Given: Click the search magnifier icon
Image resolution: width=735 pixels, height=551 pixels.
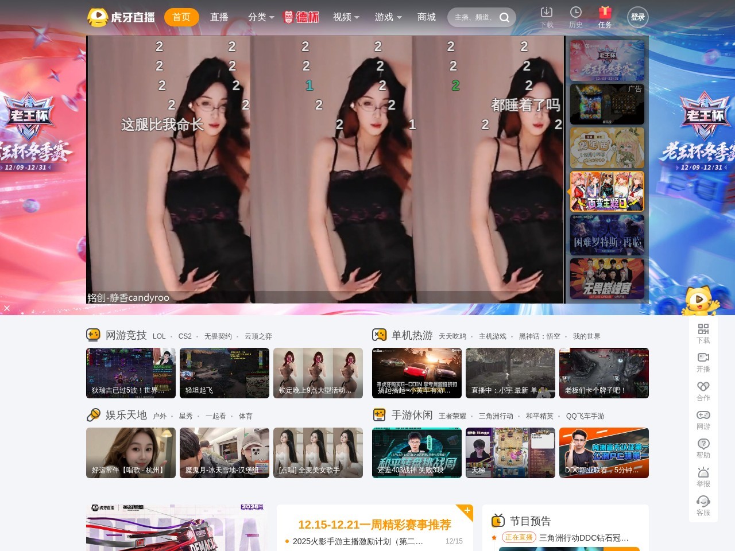Looking at the screenshot, I should pos(505,18).
